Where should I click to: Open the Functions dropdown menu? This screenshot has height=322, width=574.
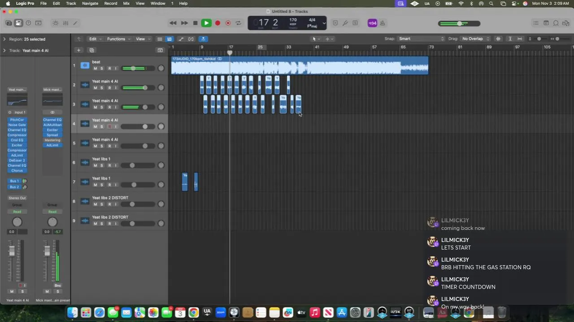118,39
